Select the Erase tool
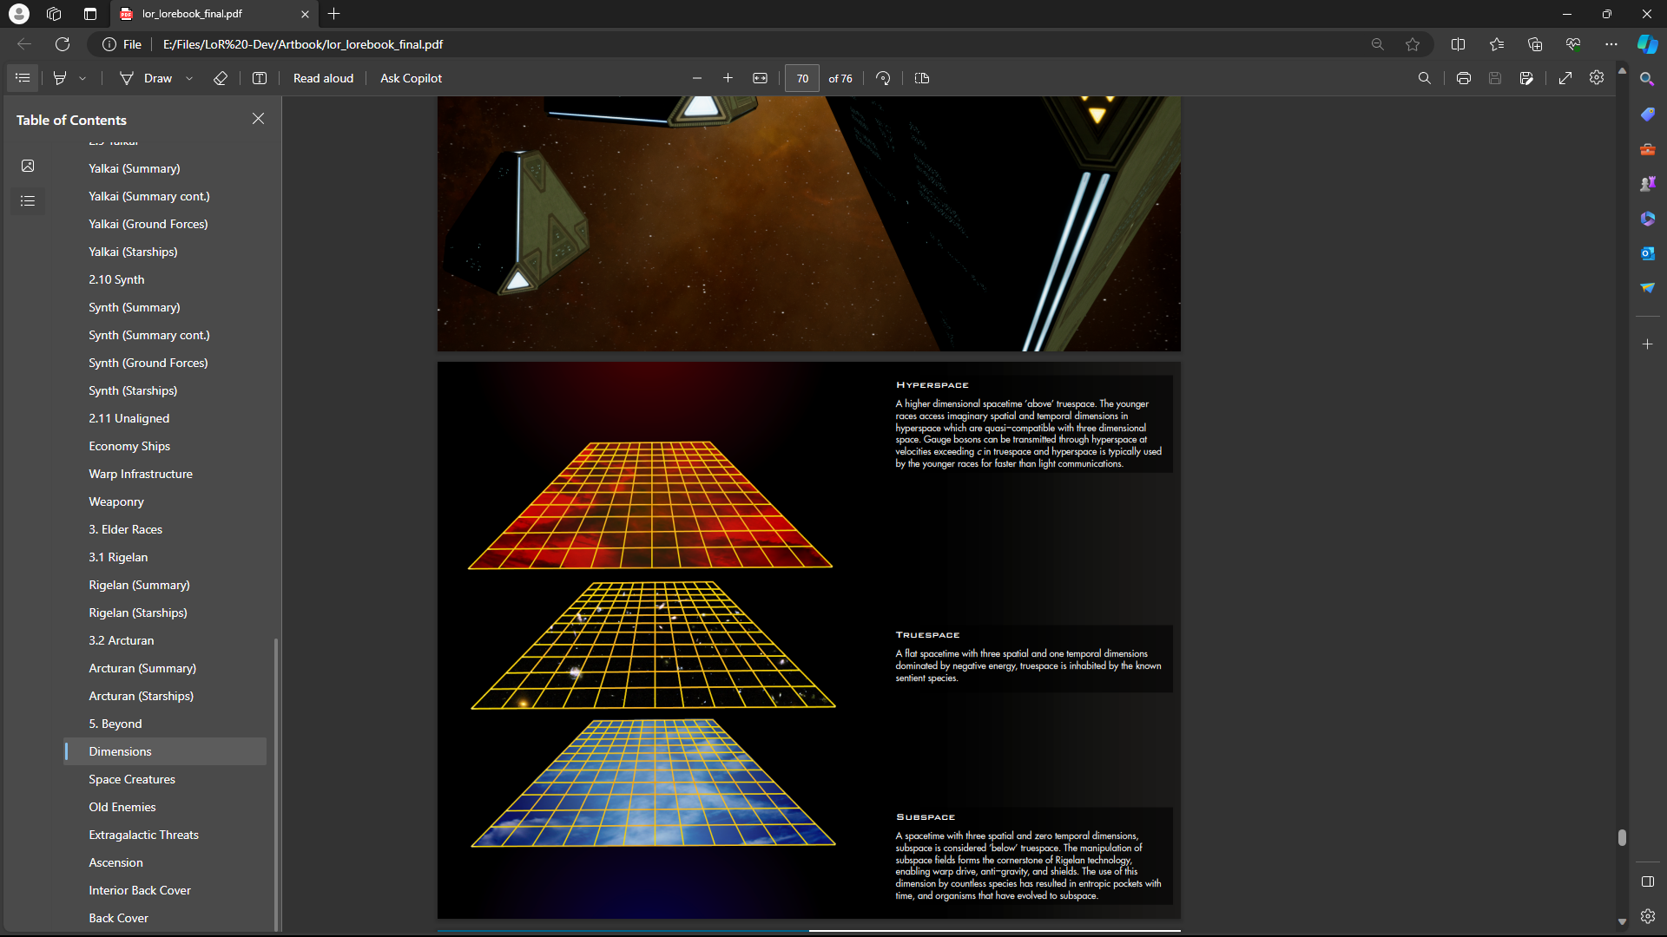The image size is (1667, 937). [221, 78]
